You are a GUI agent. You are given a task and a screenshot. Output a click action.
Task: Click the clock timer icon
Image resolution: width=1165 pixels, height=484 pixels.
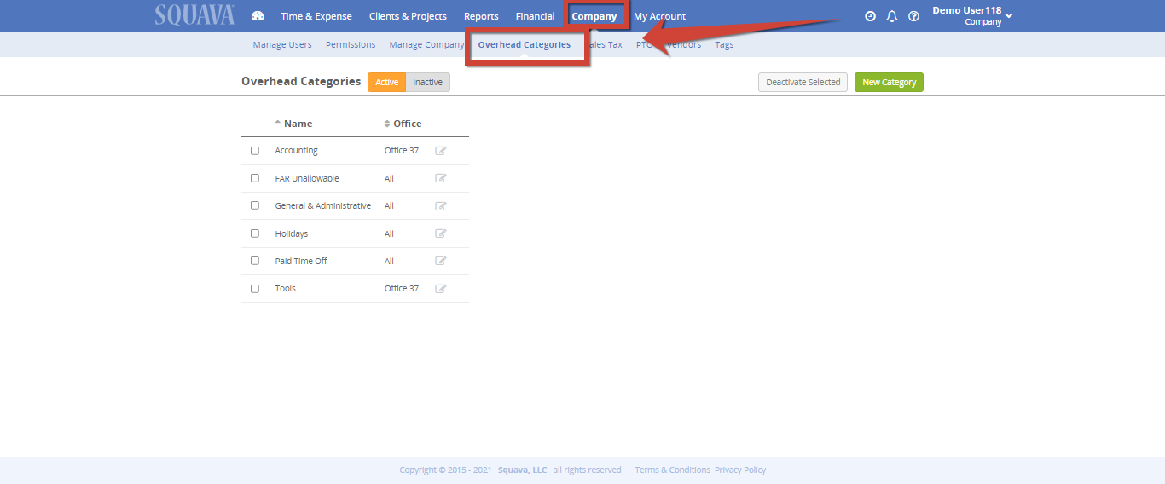coord(870,16)
